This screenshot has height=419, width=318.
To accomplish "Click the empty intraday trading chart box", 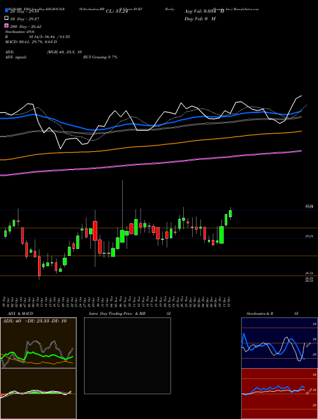I will pos(127,356).
